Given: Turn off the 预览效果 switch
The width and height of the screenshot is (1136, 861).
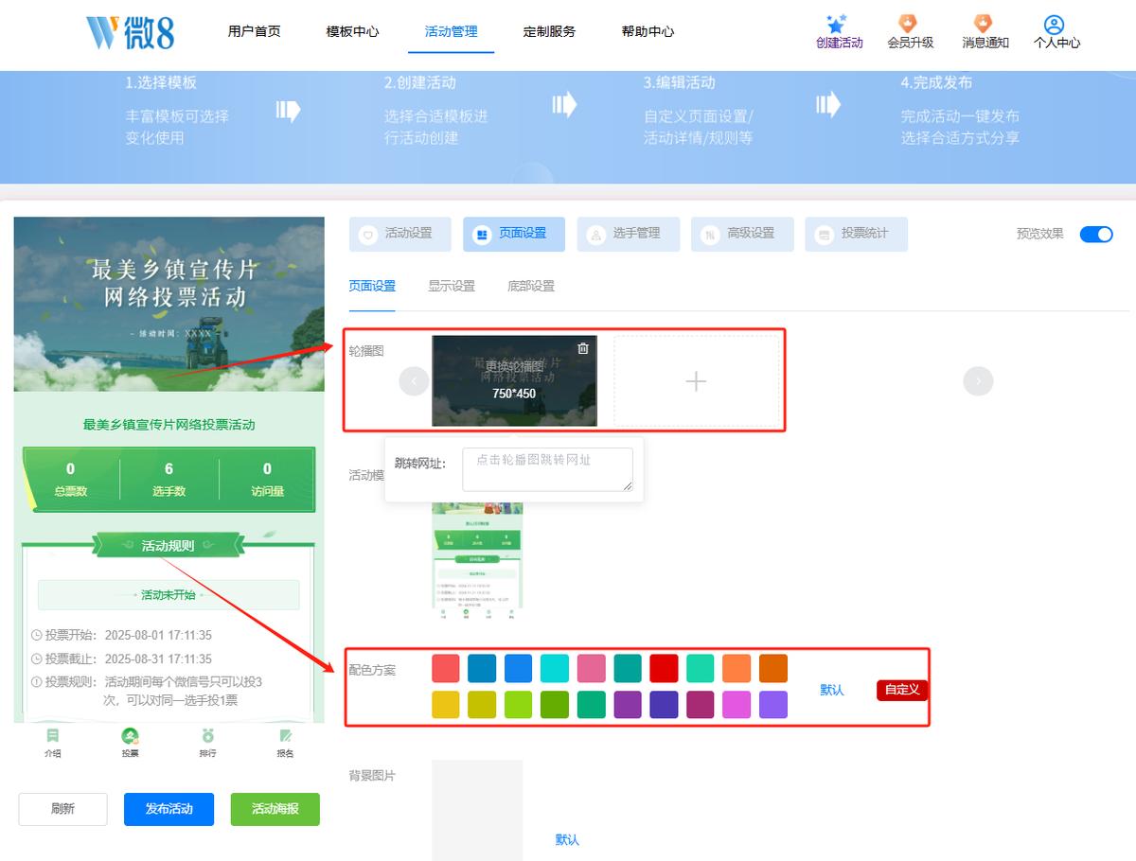Looking at the screenshot, I should point(1096,235).
